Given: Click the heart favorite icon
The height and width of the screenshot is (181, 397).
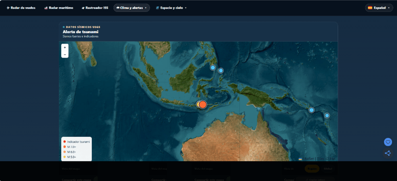Looking at the screenshot, I should coord(388,142).
